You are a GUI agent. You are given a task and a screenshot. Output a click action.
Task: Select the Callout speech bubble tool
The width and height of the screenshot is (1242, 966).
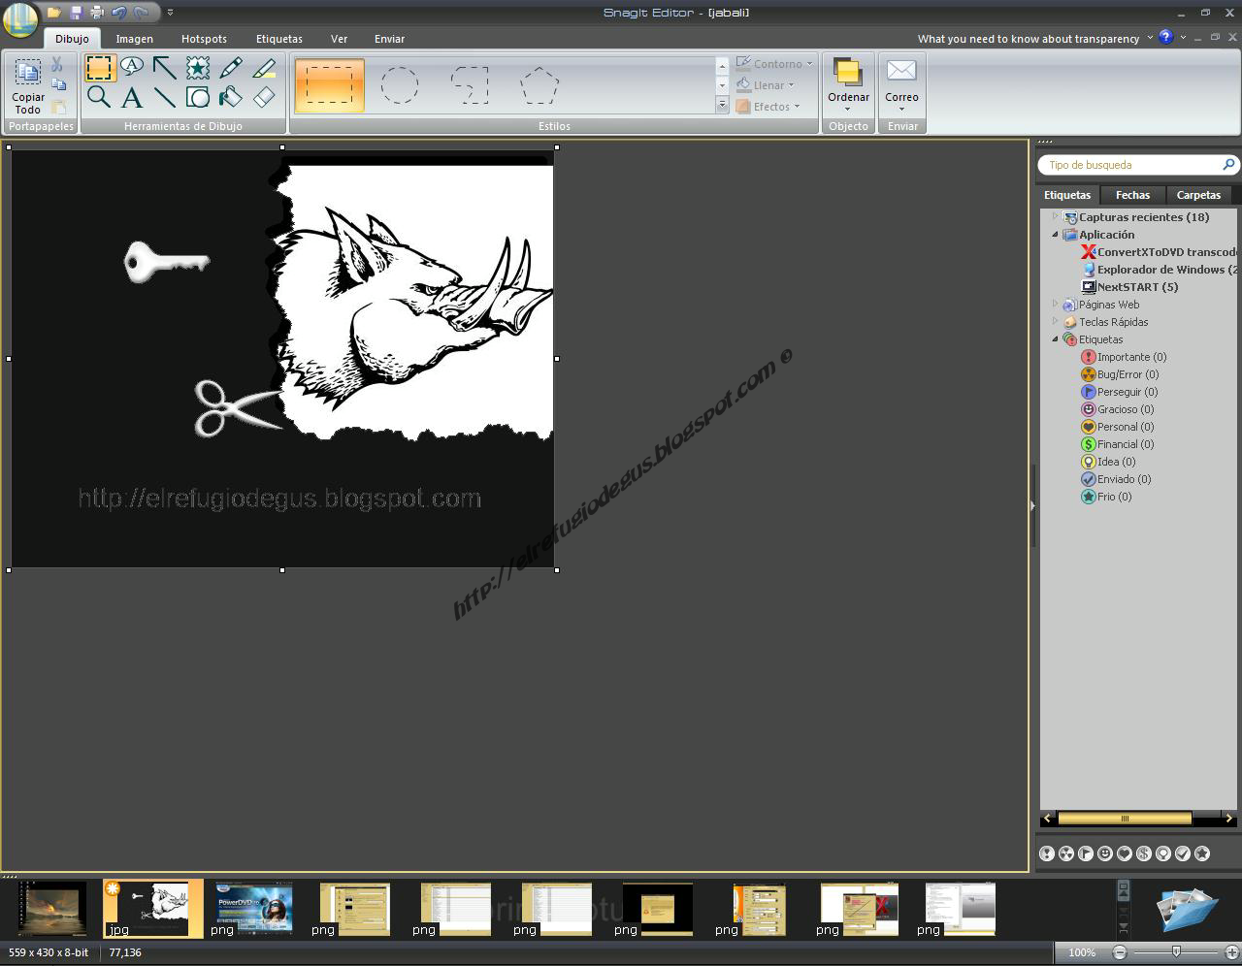[132, 67]
